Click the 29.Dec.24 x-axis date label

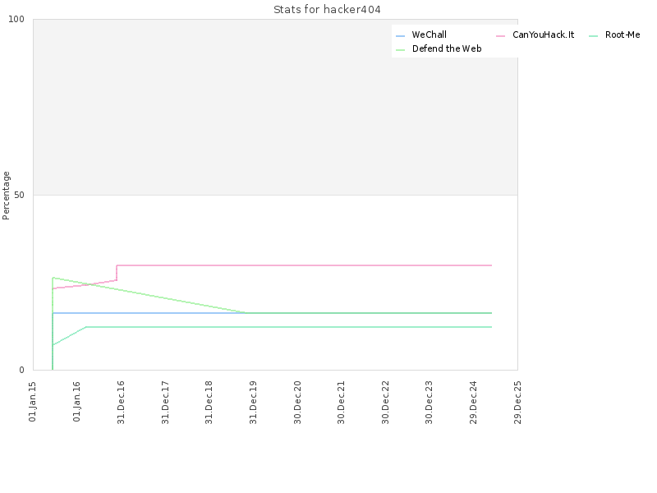coord(474,403)
